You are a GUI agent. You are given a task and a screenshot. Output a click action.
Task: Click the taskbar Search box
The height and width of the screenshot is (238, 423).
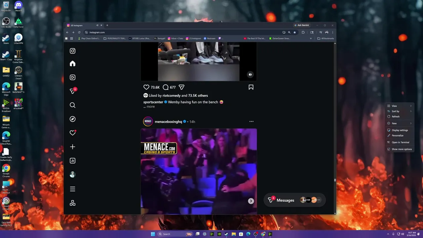click(x=175, y=234)
